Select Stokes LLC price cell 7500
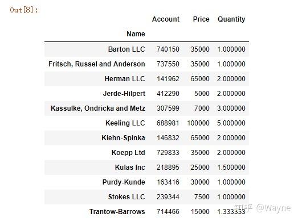 coord(202,197)
